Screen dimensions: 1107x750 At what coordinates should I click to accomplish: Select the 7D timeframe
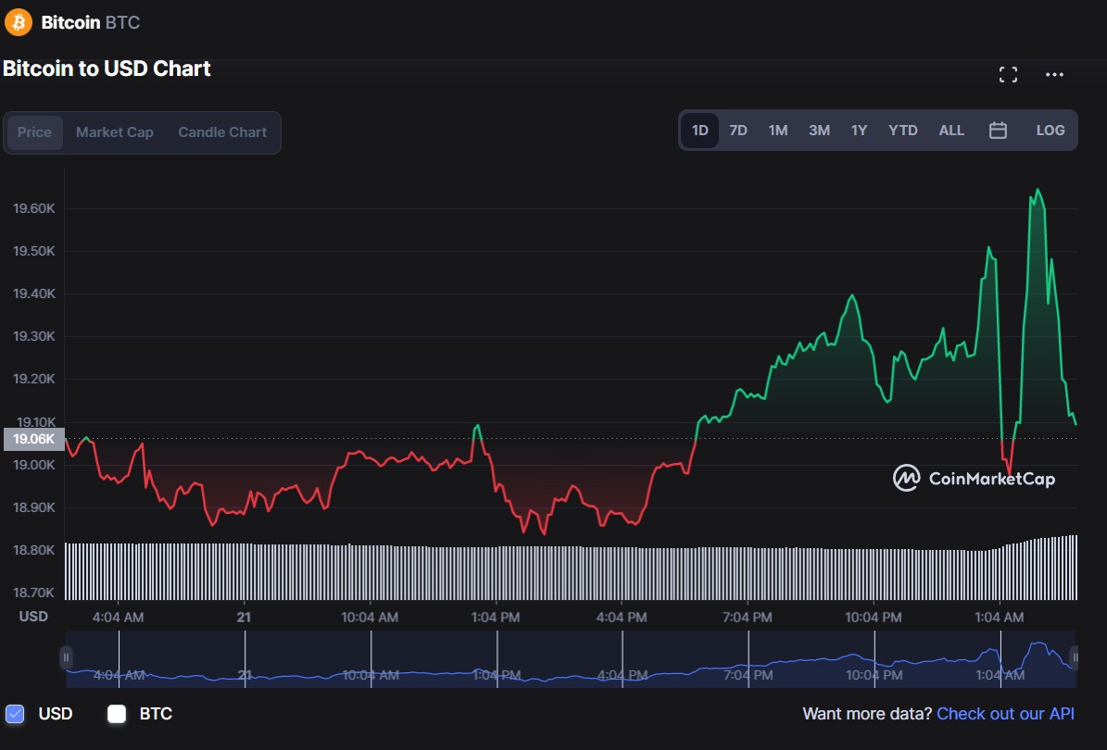point(738,130)
